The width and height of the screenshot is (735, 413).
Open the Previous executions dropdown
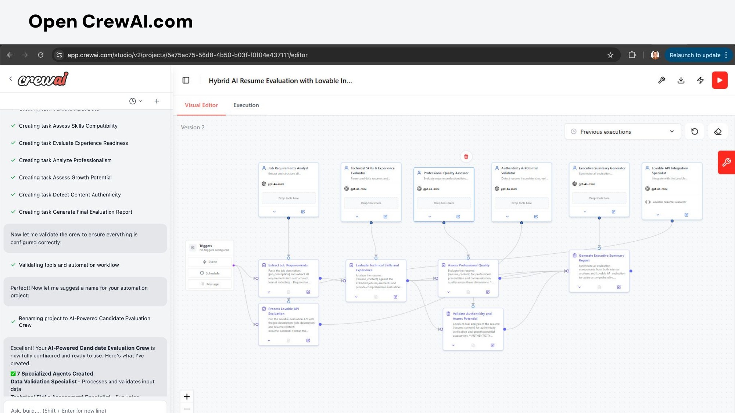click(x=623, y=132)
